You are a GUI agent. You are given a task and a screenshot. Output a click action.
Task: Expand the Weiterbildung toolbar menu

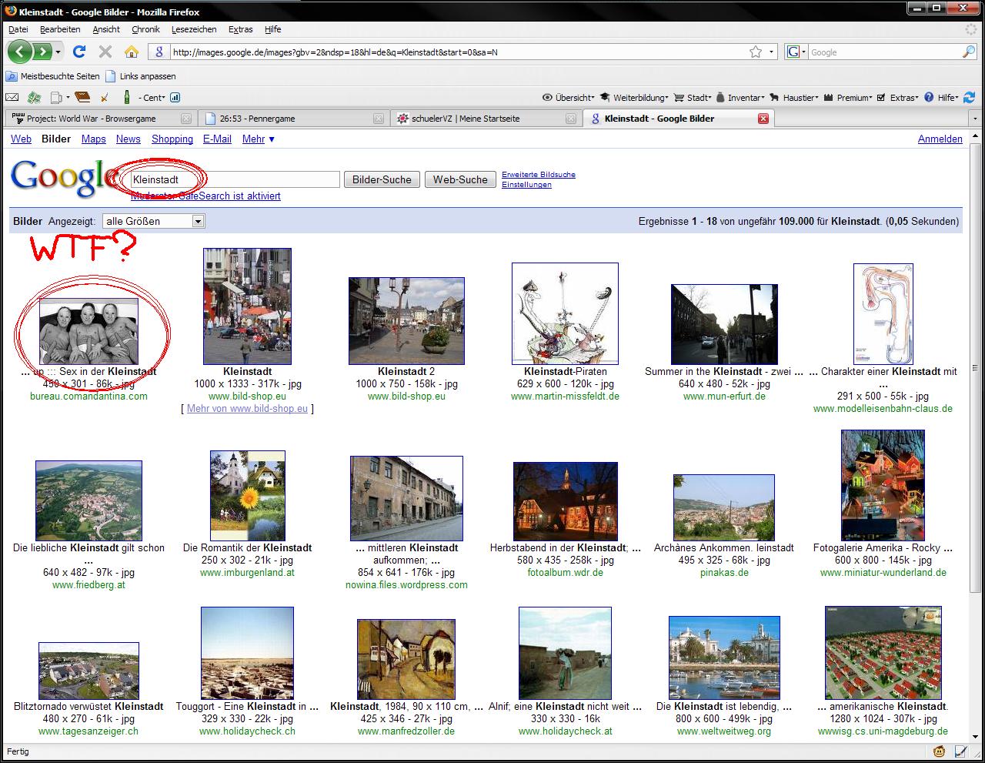point(634,98)
